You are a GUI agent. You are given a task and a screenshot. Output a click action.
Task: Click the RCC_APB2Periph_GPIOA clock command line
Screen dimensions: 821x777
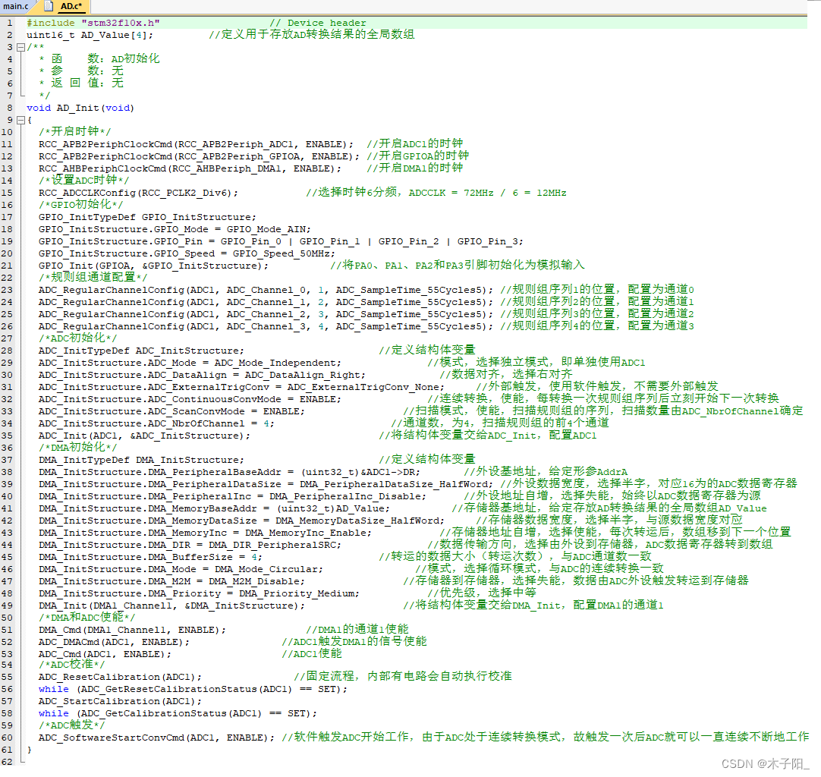click(199, 156)
